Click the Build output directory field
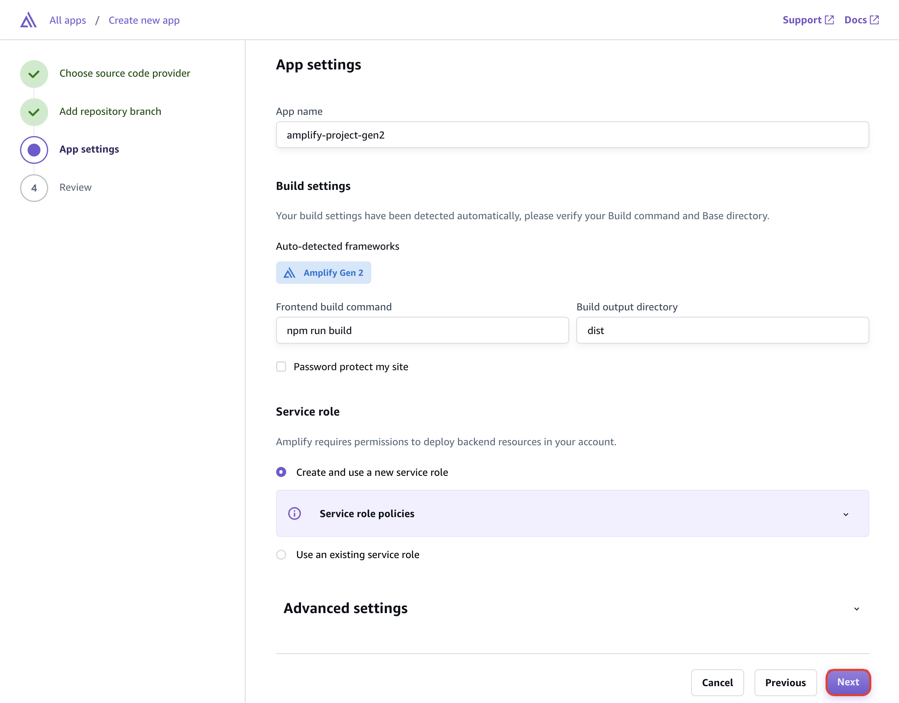899x703 pixels. (x=722, y=330)
